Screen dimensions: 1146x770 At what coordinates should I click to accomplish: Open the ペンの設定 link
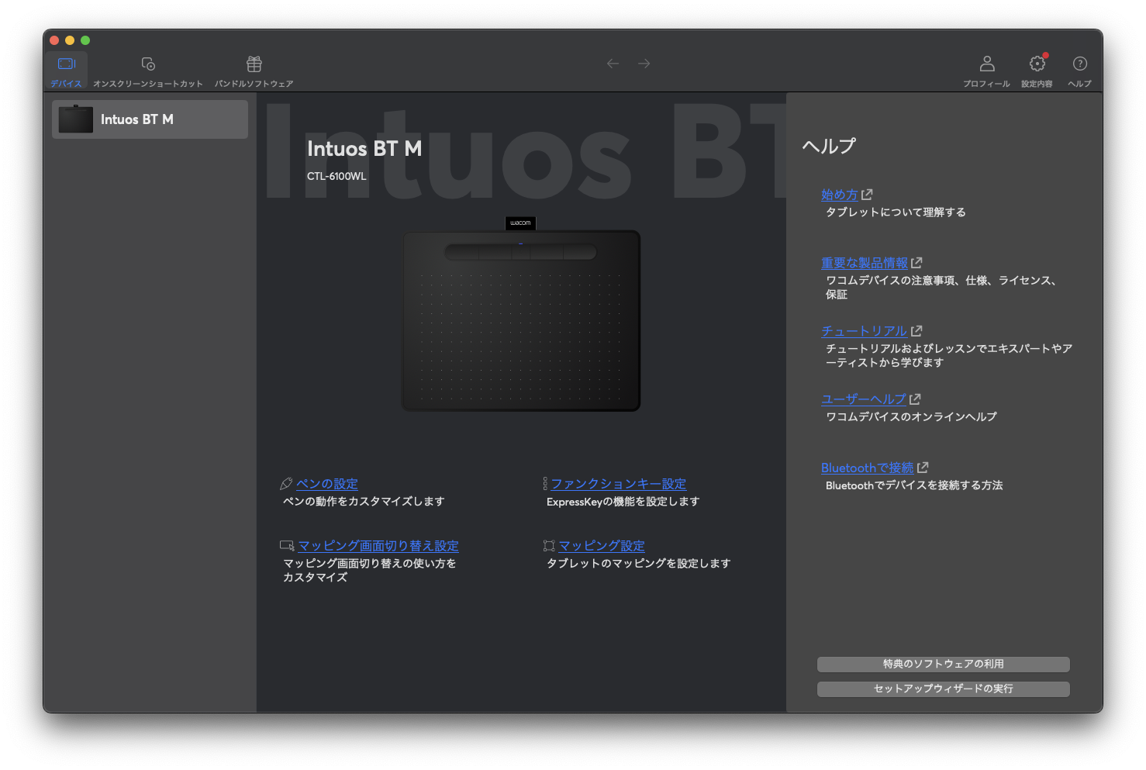326,484
